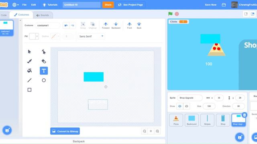257x144 pixels.
Task: Click the cyan rectangle on canvas
Action: point(94,77)
